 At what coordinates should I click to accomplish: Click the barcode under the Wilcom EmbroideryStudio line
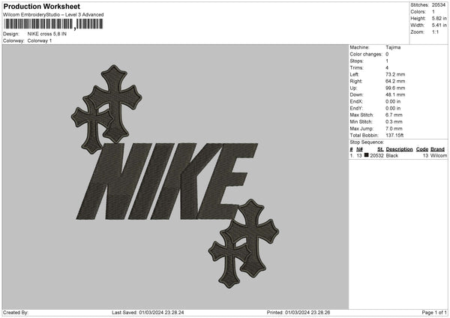pyautogui.click(x=53, y=24)
